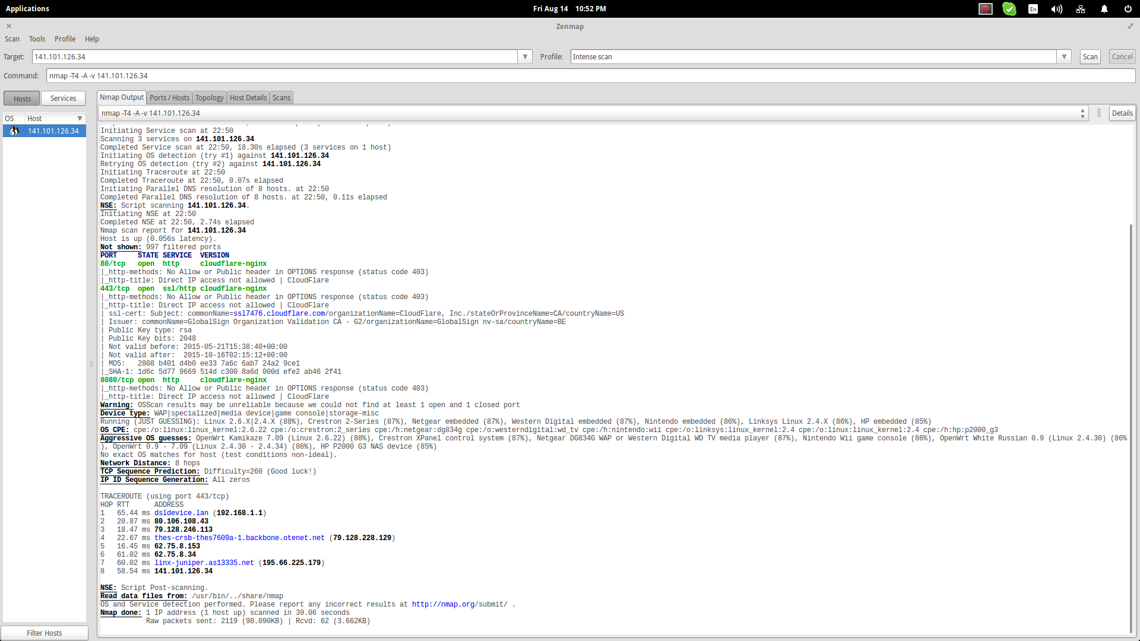Sort hosts using Host column arrow
This screenshot has width=1140, height=641.
pyautogui.click(x=80, y=119)
